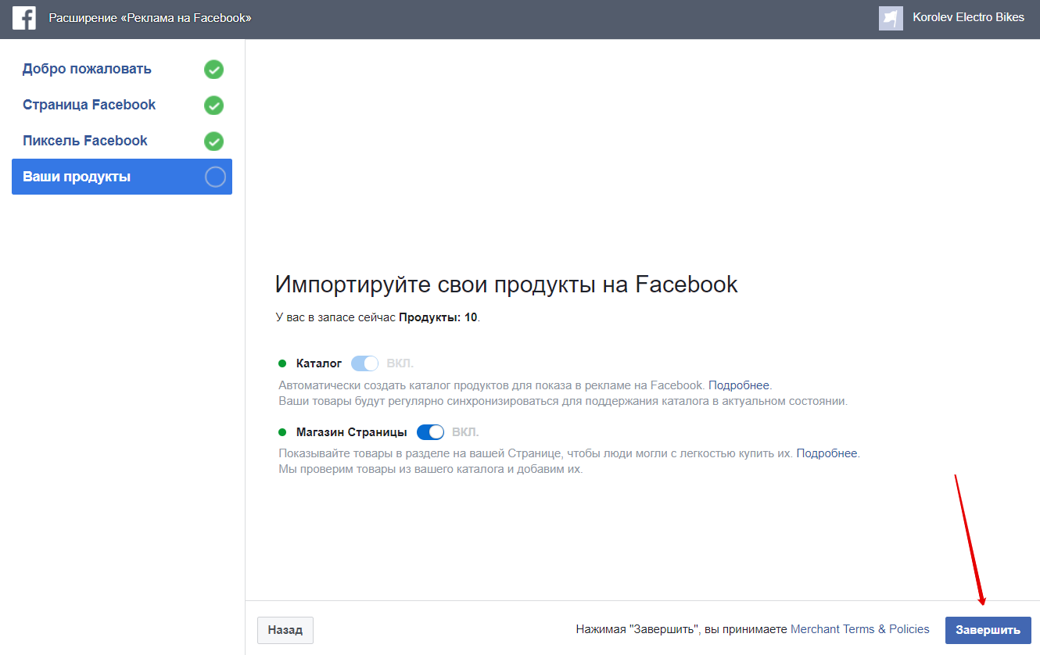Click the Завершить button
This screenshot has width=1040, height=655.
click(x=988, y=630)
